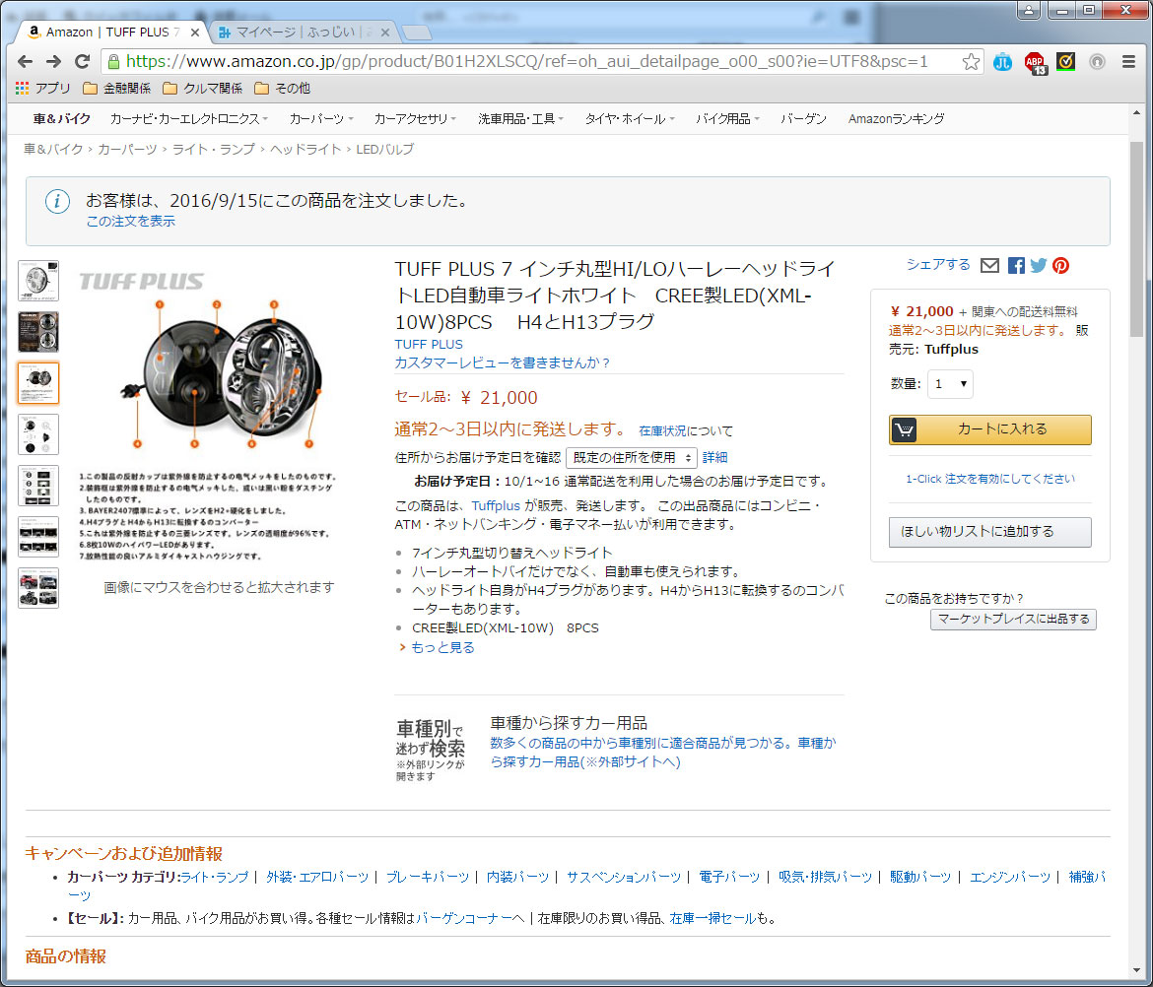The height and width of the screenshot is (987, 1153).
Task: Select the fourth product thumbnail
Action: pyautogui.click(x=38, y=434)
